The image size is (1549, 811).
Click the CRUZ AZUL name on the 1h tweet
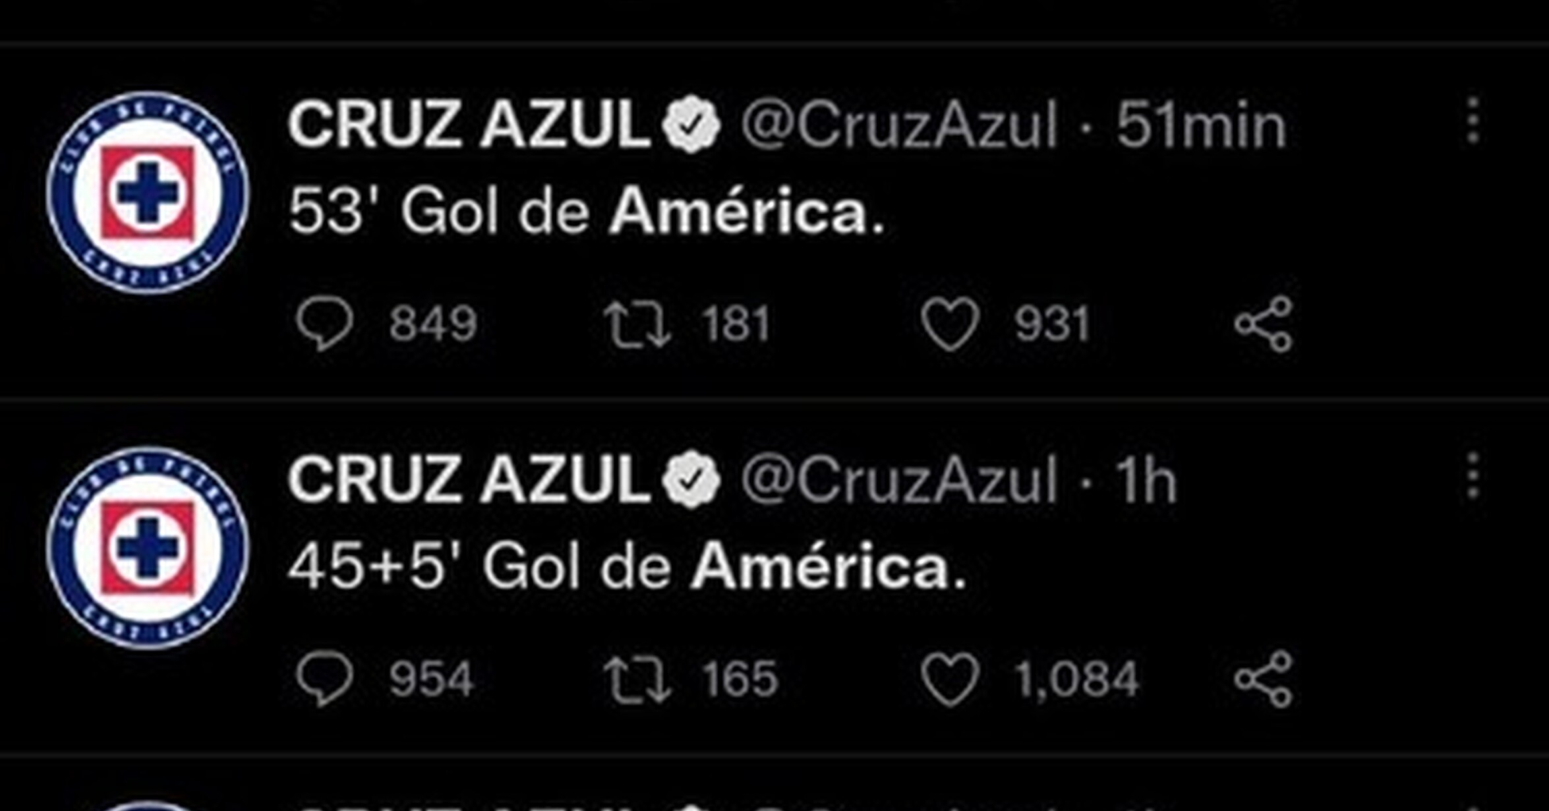(469, 479)
